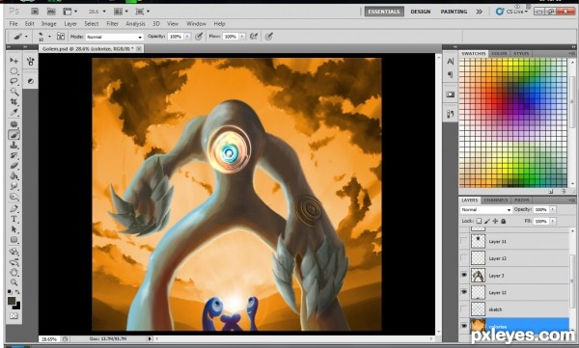Select the Brush tool in the toolbox
This screenshot has height=348, width=579.
point(14,135)
